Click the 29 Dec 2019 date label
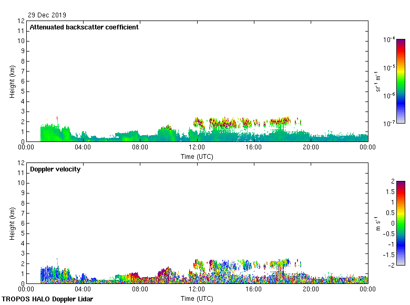The width and height of the screenshot is (410, 305). (x=47, y=15)
